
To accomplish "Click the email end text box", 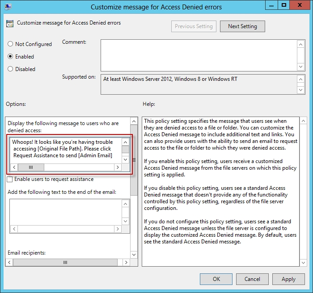I will (x=65, y=216).
